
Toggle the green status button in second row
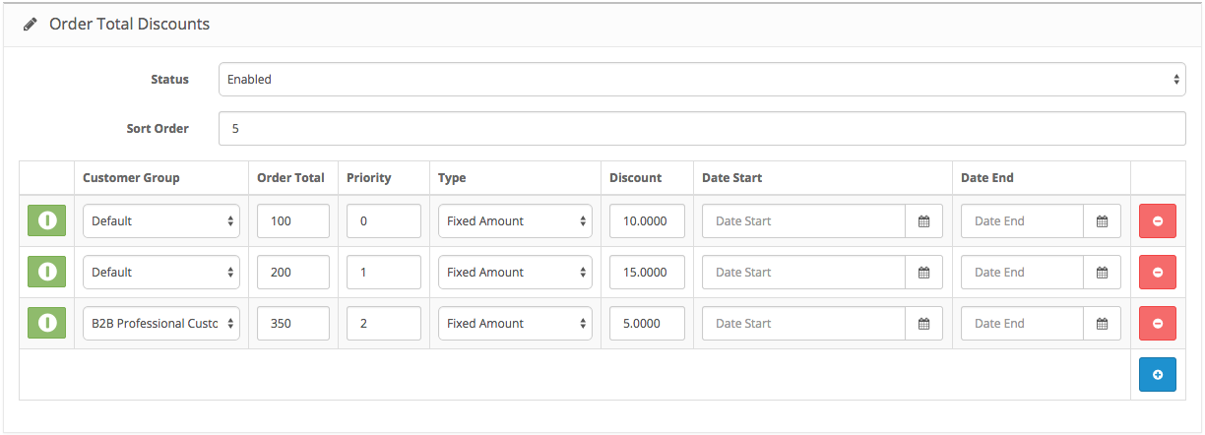46,273
